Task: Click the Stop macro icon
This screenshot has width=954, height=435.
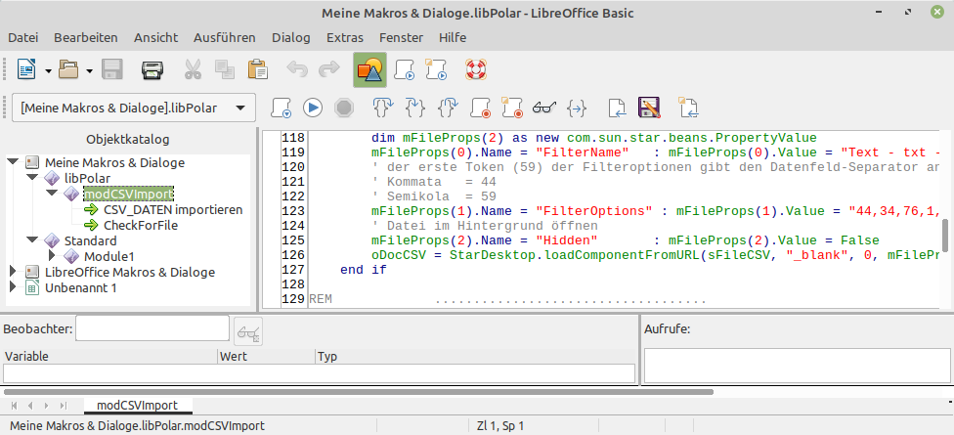Action: pos(344,109)
